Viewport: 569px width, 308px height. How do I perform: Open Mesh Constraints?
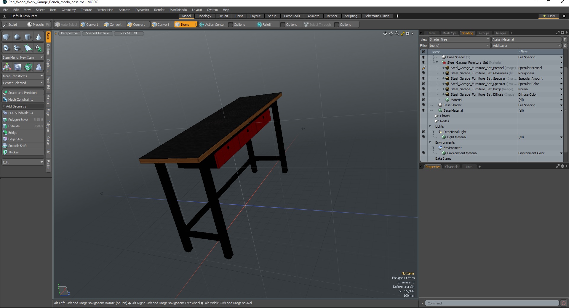tap(23, 100)
